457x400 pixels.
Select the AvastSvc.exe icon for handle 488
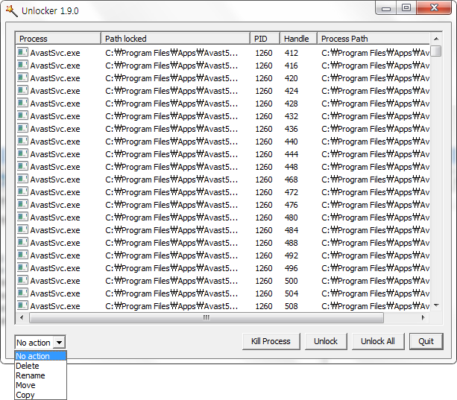22,243
